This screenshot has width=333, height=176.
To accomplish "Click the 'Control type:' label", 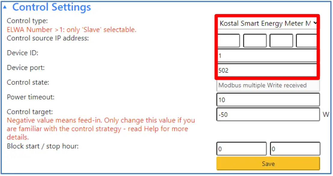I will click(x=27, y=21).
